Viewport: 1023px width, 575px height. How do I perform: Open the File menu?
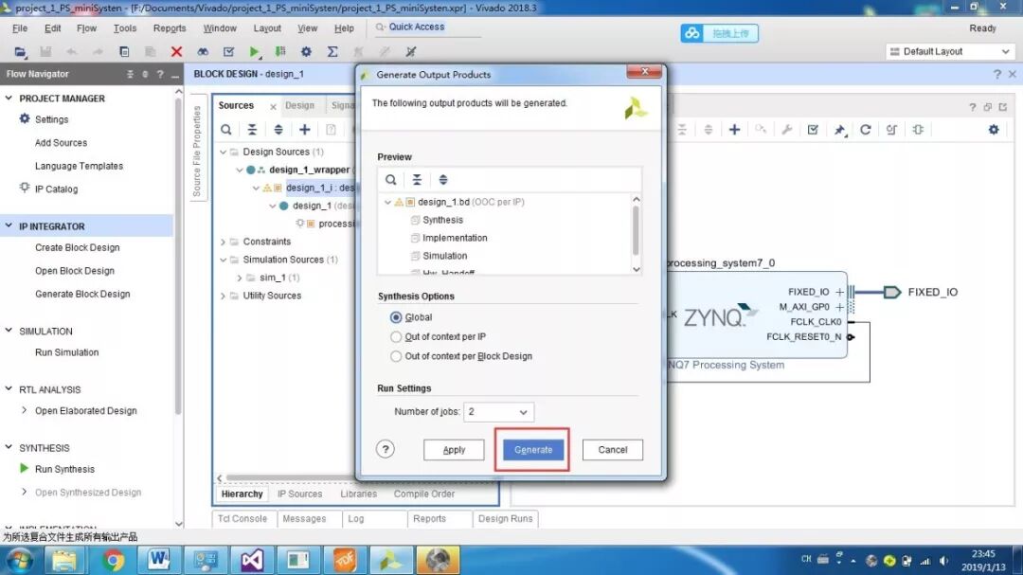(x=20, y=28)
